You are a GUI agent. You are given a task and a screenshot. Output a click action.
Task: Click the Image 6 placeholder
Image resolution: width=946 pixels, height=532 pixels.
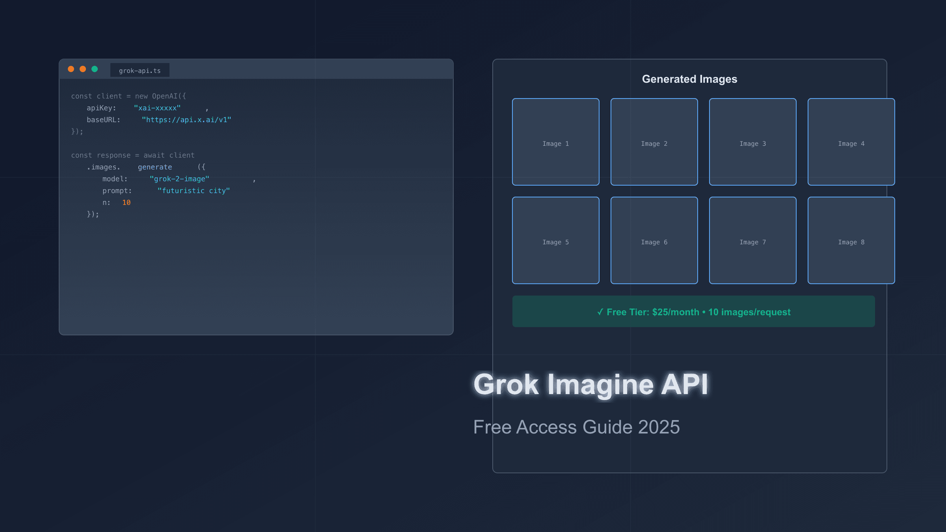point(654,240)
